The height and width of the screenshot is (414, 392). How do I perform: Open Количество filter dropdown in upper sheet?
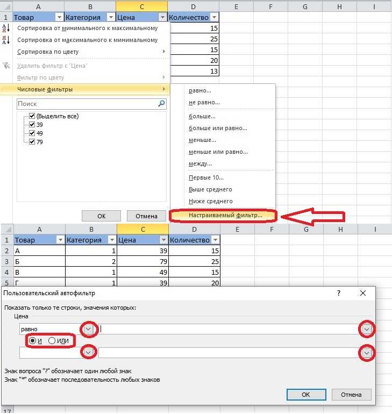coord(215,17)
